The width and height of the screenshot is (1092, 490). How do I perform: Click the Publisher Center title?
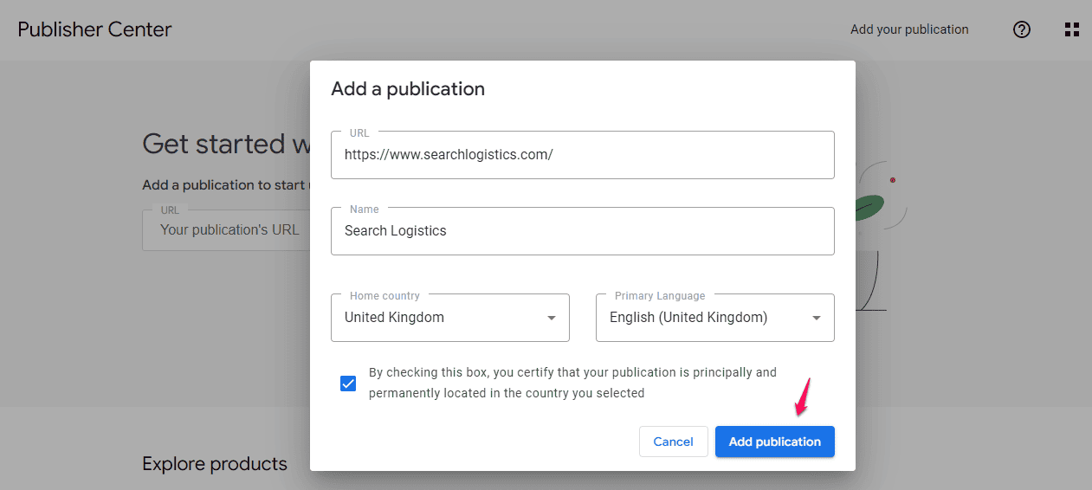point(95,29)
